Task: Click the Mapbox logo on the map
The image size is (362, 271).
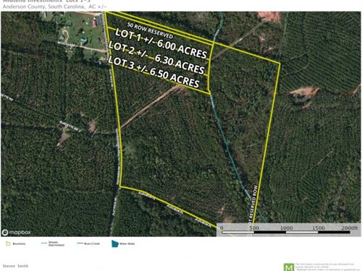Action: pos(16,232)
